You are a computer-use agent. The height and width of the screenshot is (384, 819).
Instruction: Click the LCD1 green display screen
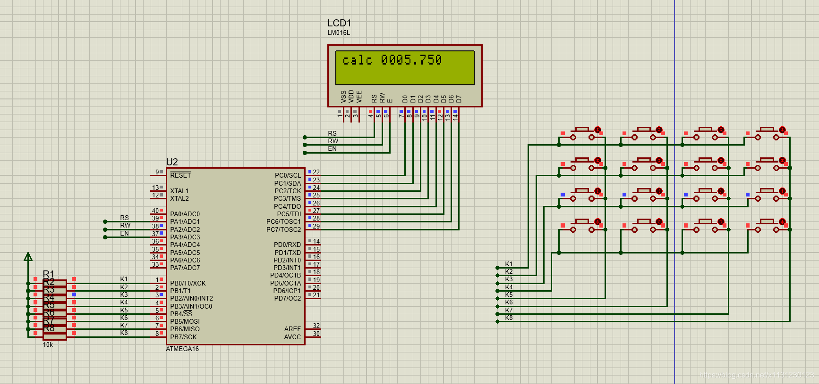[x=405, y=68]
